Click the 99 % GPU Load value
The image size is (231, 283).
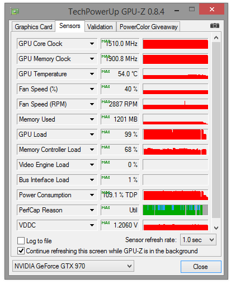[120, 134]
